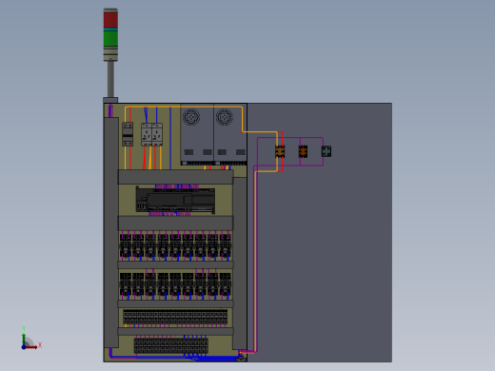Select the leftmost relay in the upper relay row
The width and height of the screenshot is (495, 371).
click(126, 245)
